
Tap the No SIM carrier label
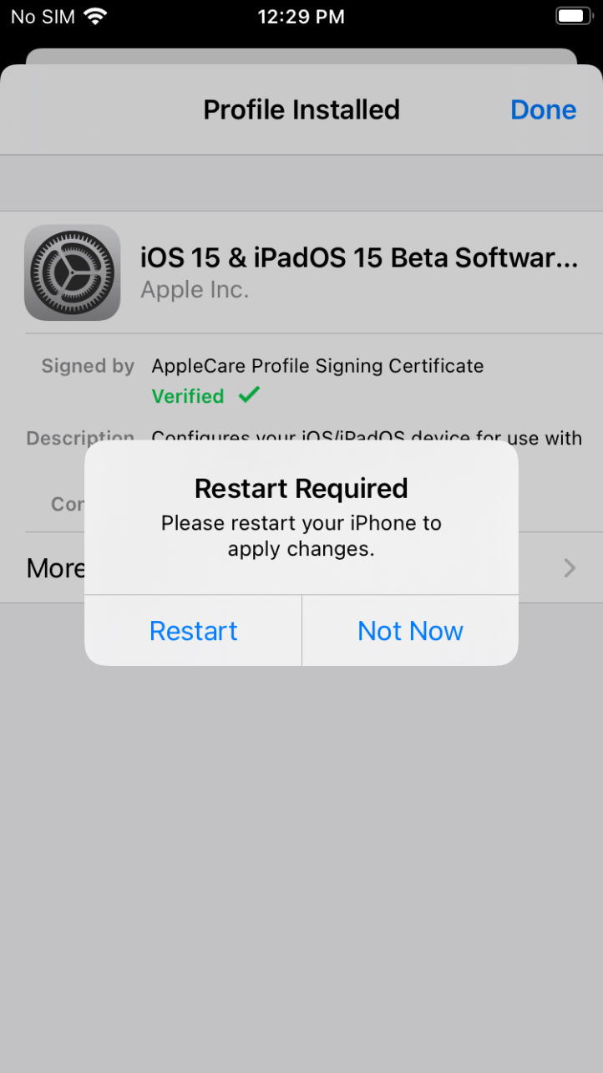click(42, 17)
